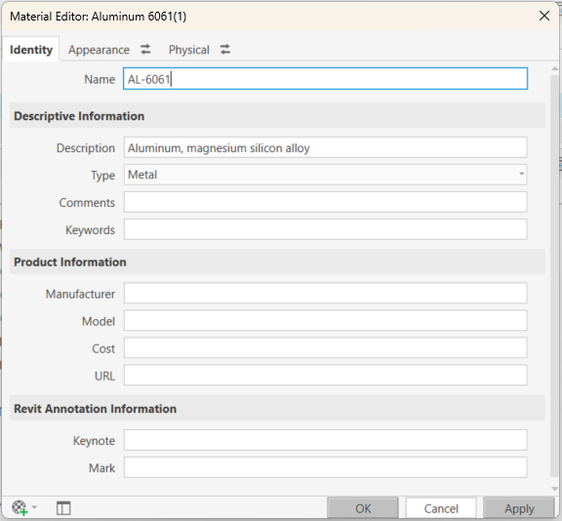Screen dimensions: 562x521
Task: Open the Physical tab
Action: pyautogui.click(x=189, y=50)
